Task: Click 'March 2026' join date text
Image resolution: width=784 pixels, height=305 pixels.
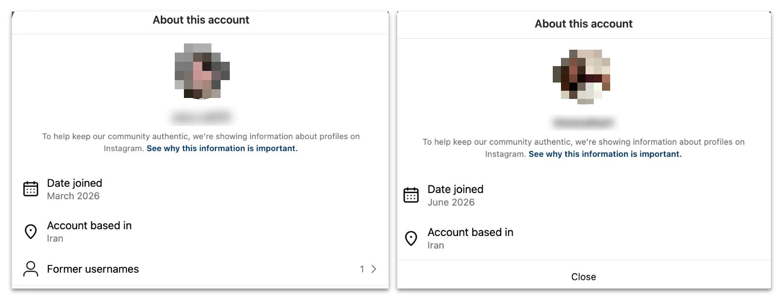Action: (x=73, y=196)
